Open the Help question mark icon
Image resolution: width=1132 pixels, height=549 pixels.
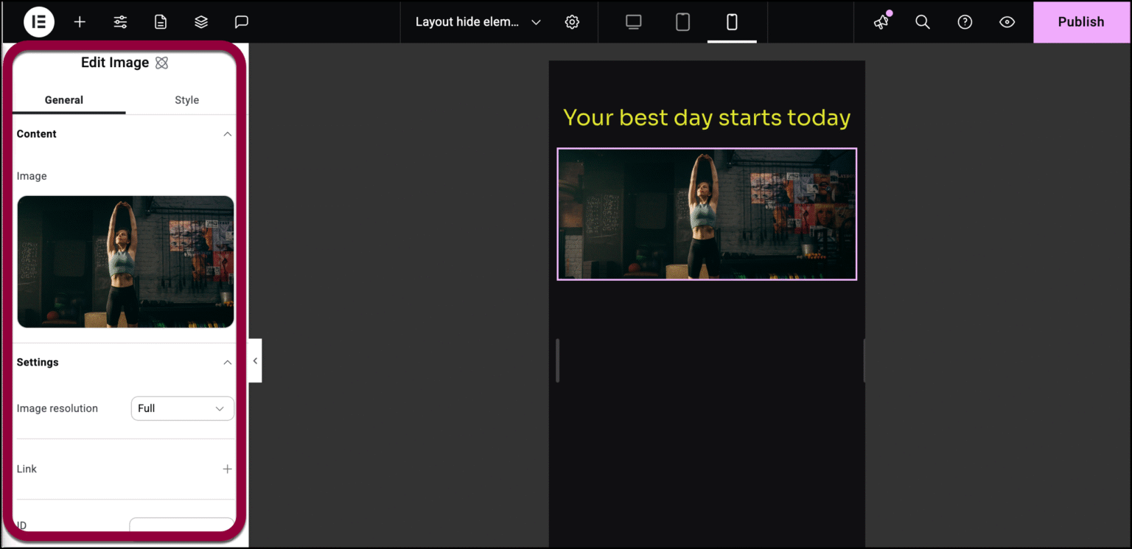[x=964, y=21]
